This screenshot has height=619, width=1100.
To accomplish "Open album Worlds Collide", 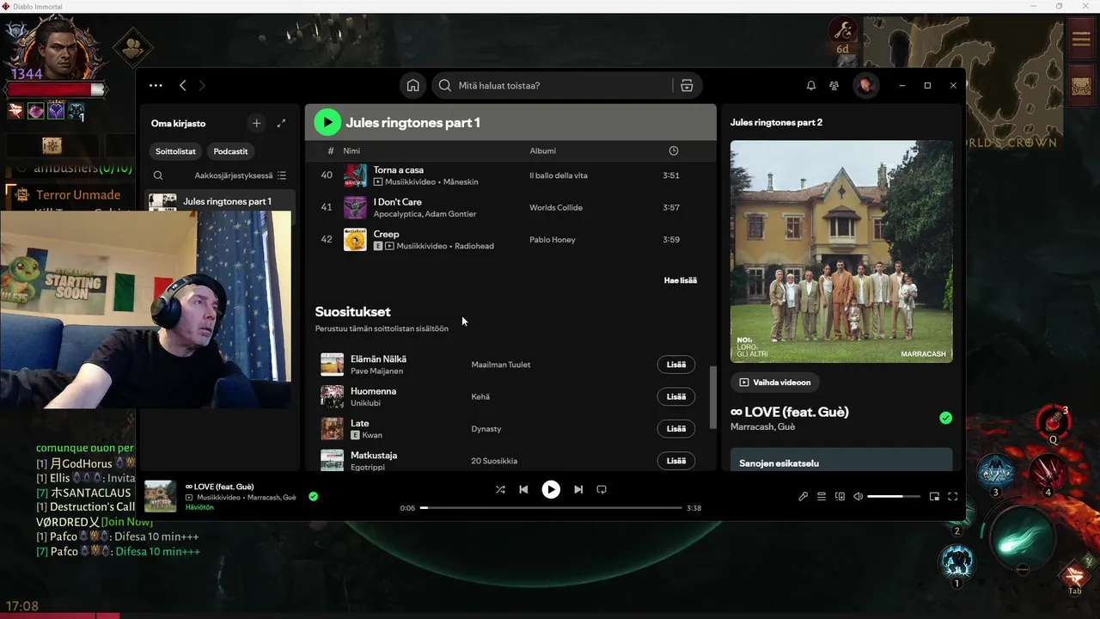I will click(556, 207).
